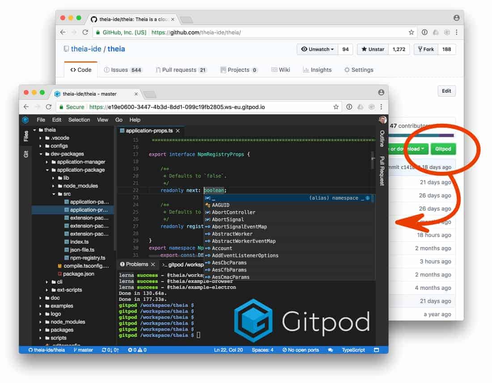Screen dimensions: 492x383
Task: Expand the application-manager folder
Action: pos(47,162)
